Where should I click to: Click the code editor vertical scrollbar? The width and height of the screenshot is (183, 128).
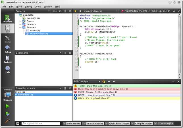tap(179, 45)
